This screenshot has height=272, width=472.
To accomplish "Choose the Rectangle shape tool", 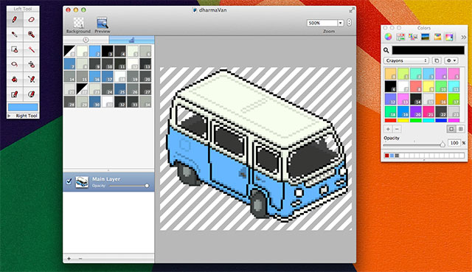I will (15, 94).
